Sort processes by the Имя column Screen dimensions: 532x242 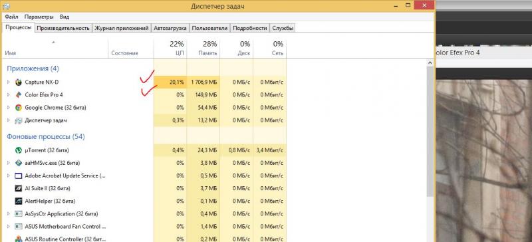[55, 48]
